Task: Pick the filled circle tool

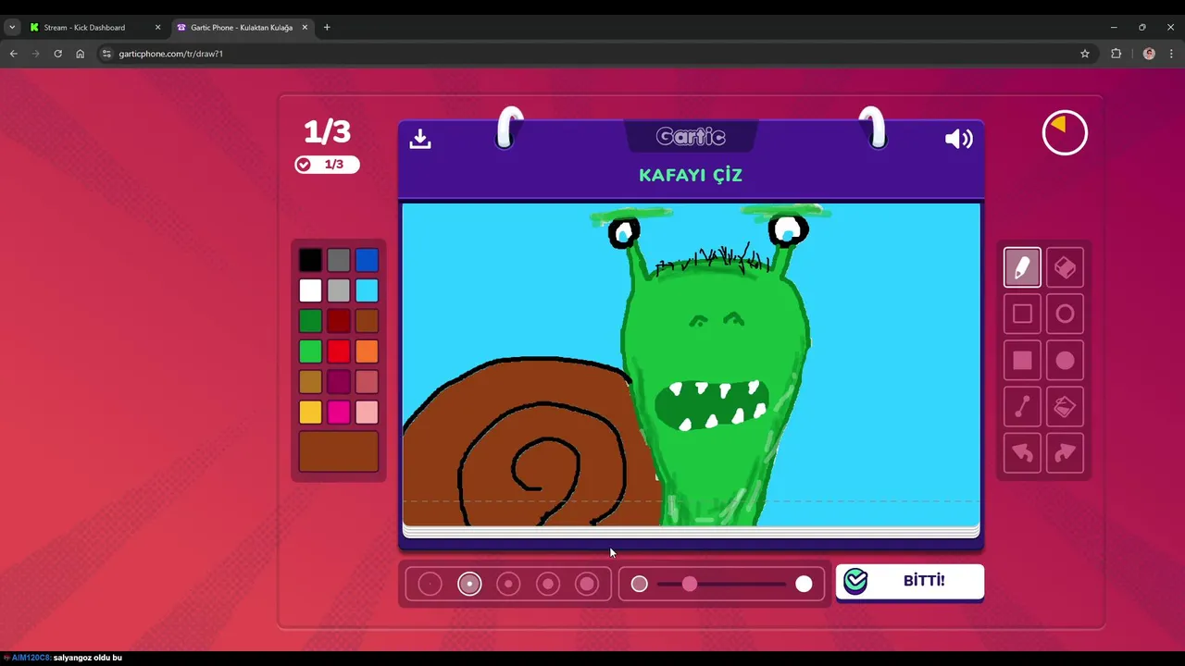Action: coord(1065,360)
